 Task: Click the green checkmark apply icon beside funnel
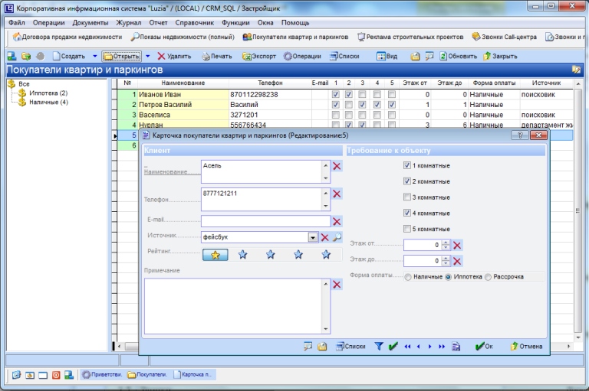pyautogui.click(x=393, y=347)
